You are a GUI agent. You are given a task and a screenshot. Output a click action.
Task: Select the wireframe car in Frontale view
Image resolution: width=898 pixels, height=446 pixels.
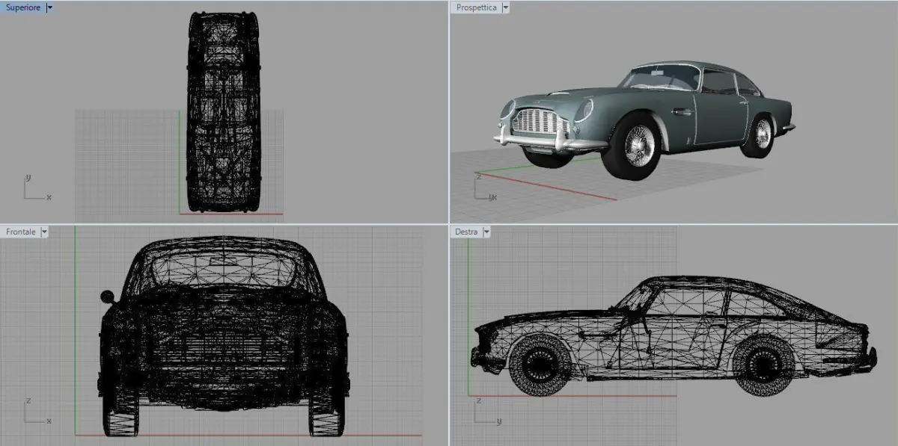click(x=223, y=336)
